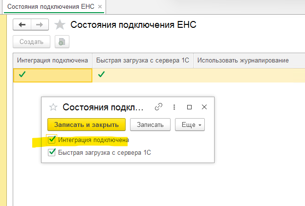The height and width of the screenshot is (206, 305).
Task: Open the dialog's three-dot options menu
Action: coord(174,107)
